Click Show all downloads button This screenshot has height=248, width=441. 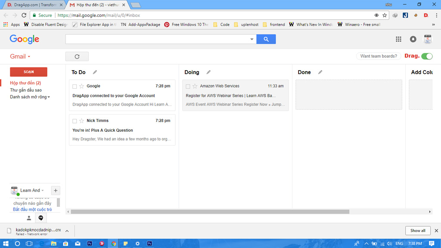click(418, 231)
